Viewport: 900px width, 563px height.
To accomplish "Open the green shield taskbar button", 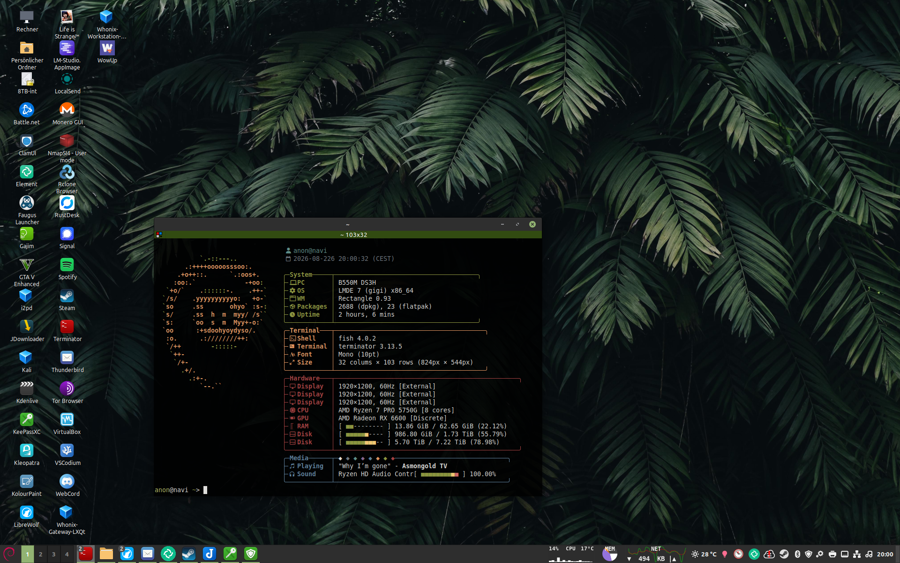I will coord(251,554).
